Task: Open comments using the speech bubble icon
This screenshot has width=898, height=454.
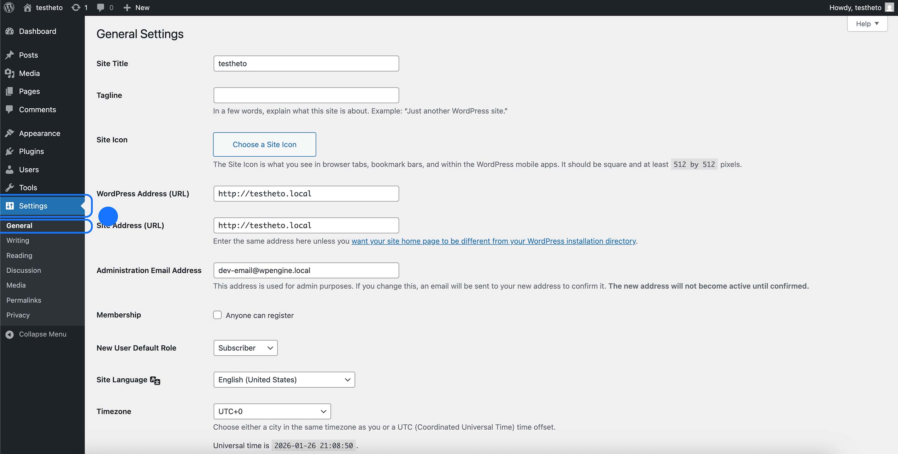Action: coord(101,7)
